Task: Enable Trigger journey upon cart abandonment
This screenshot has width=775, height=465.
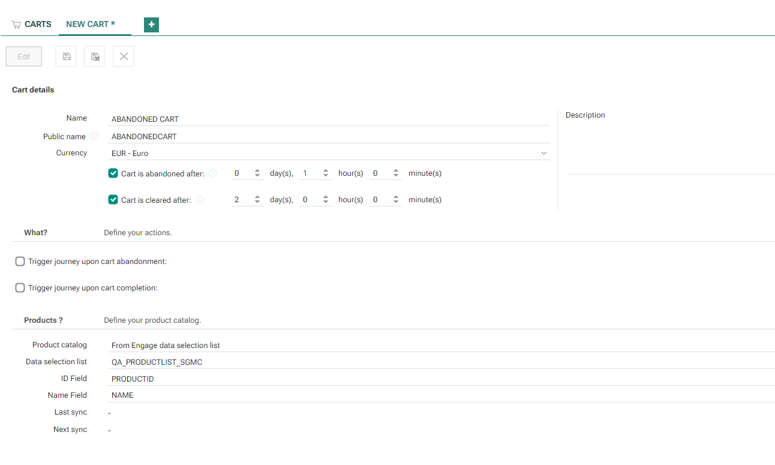Action: pos(20,262)
